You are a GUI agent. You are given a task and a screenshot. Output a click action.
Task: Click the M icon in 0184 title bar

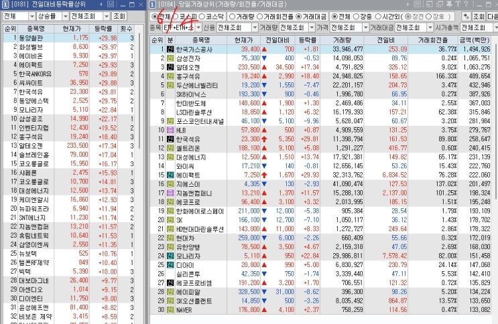tap(418, 5)
